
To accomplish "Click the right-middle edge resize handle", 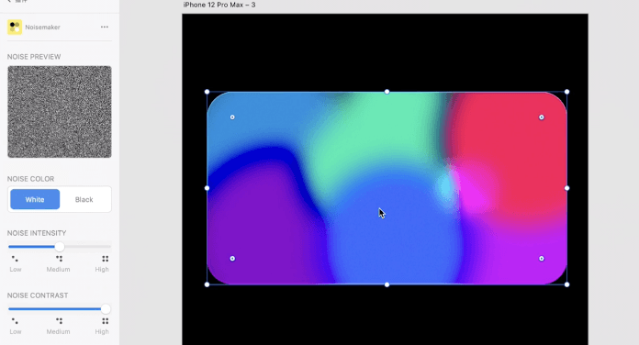I will point(566,188).
